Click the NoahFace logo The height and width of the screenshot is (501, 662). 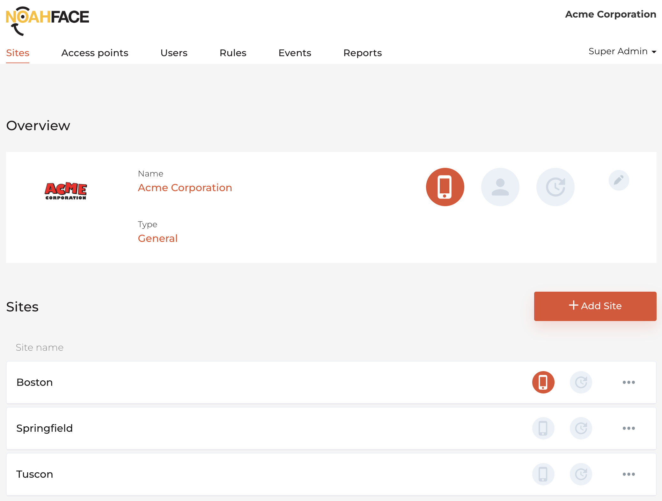pos(47,20)
